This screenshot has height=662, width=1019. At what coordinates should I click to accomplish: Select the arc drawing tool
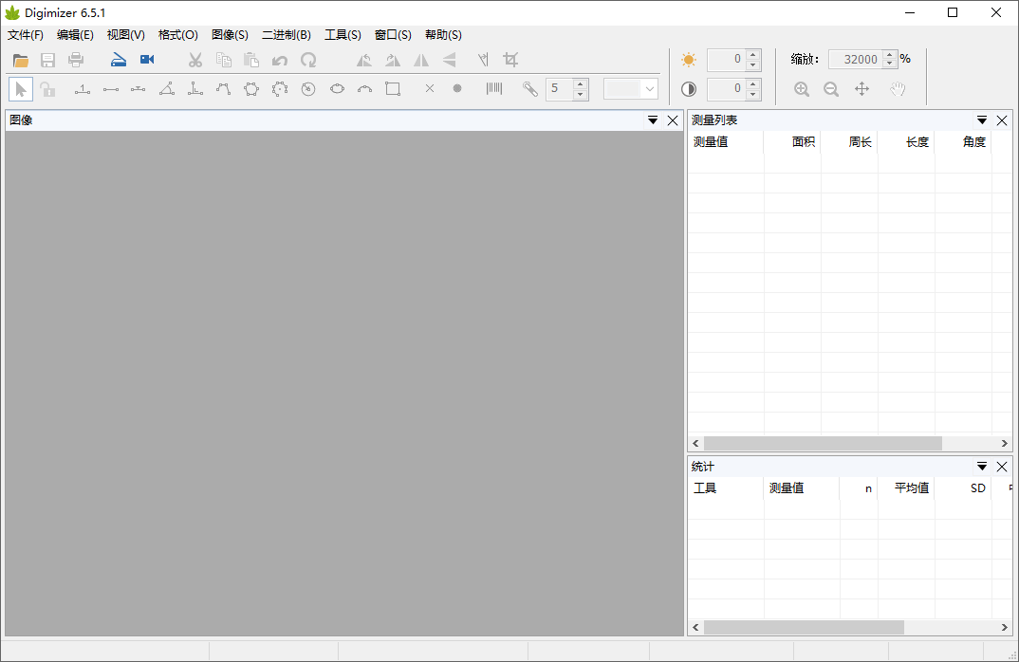coord(364,89)
